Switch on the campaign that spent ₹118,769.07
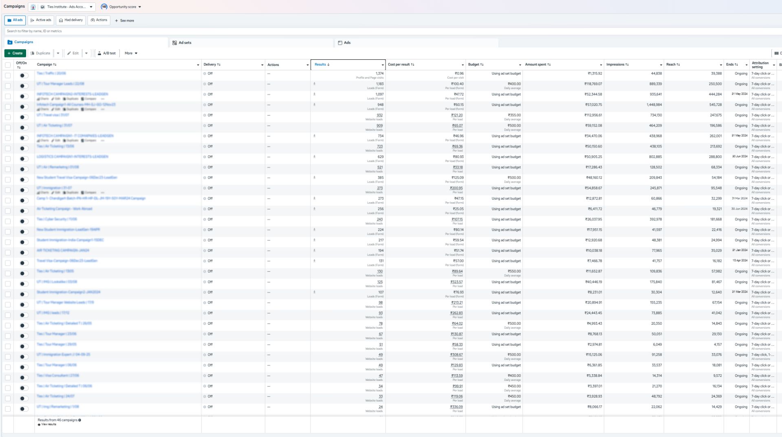782x437 pixels. tap(24, 86)
